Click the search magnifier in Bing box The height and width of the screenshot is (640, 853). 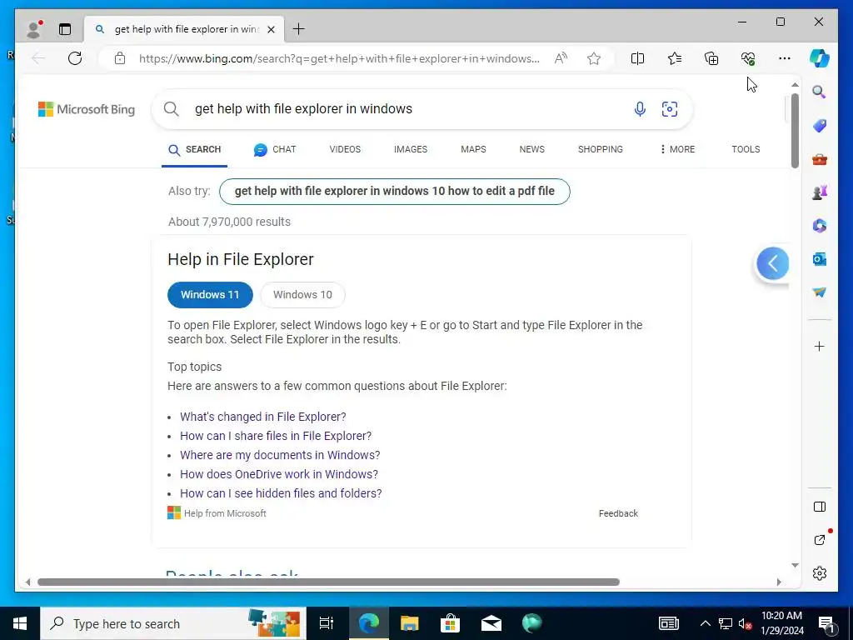click(172, 109)
